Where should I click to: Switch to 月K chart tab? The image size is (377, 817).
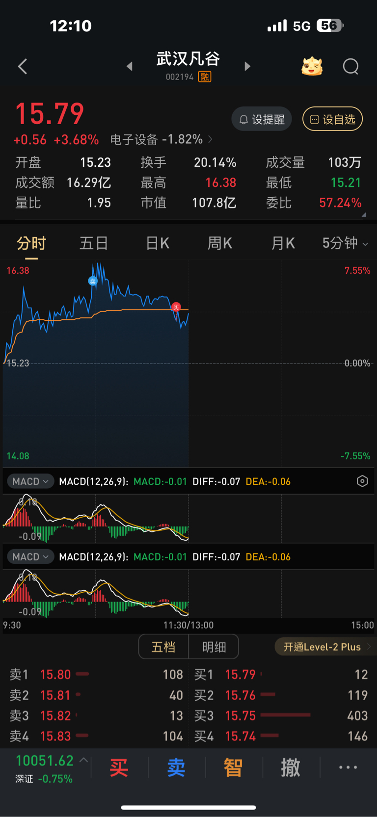[283, 243]
